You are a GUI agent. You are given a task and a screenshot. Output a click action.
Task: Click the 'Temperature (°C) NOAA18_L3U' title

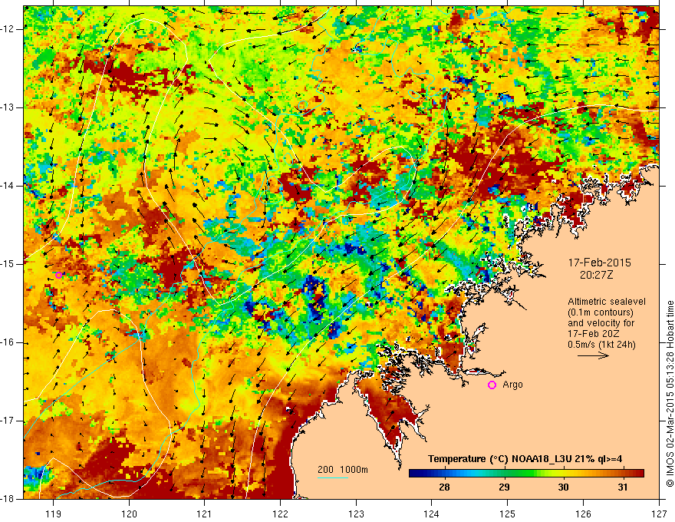499,459
